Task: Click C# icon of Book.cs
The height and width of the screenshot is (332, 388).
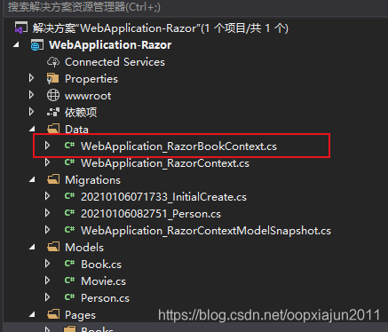Action: coord(69,264)
